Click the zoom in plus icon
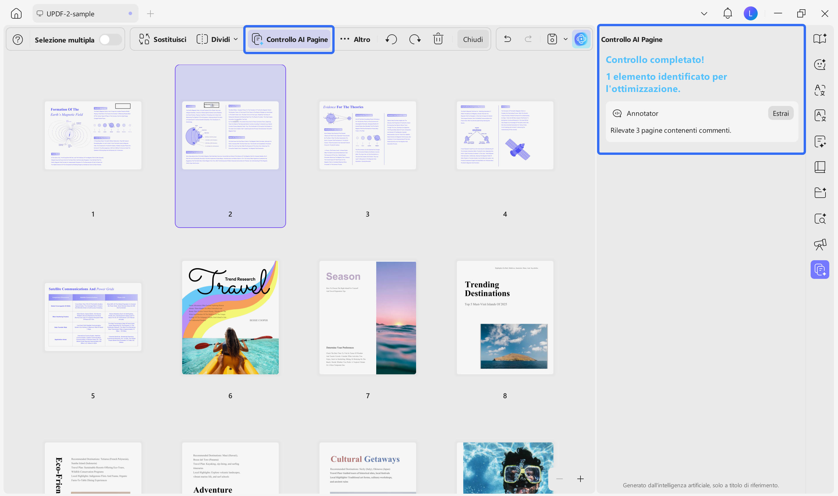Screen dimensions: 838x496 click(x=580, y=479)
